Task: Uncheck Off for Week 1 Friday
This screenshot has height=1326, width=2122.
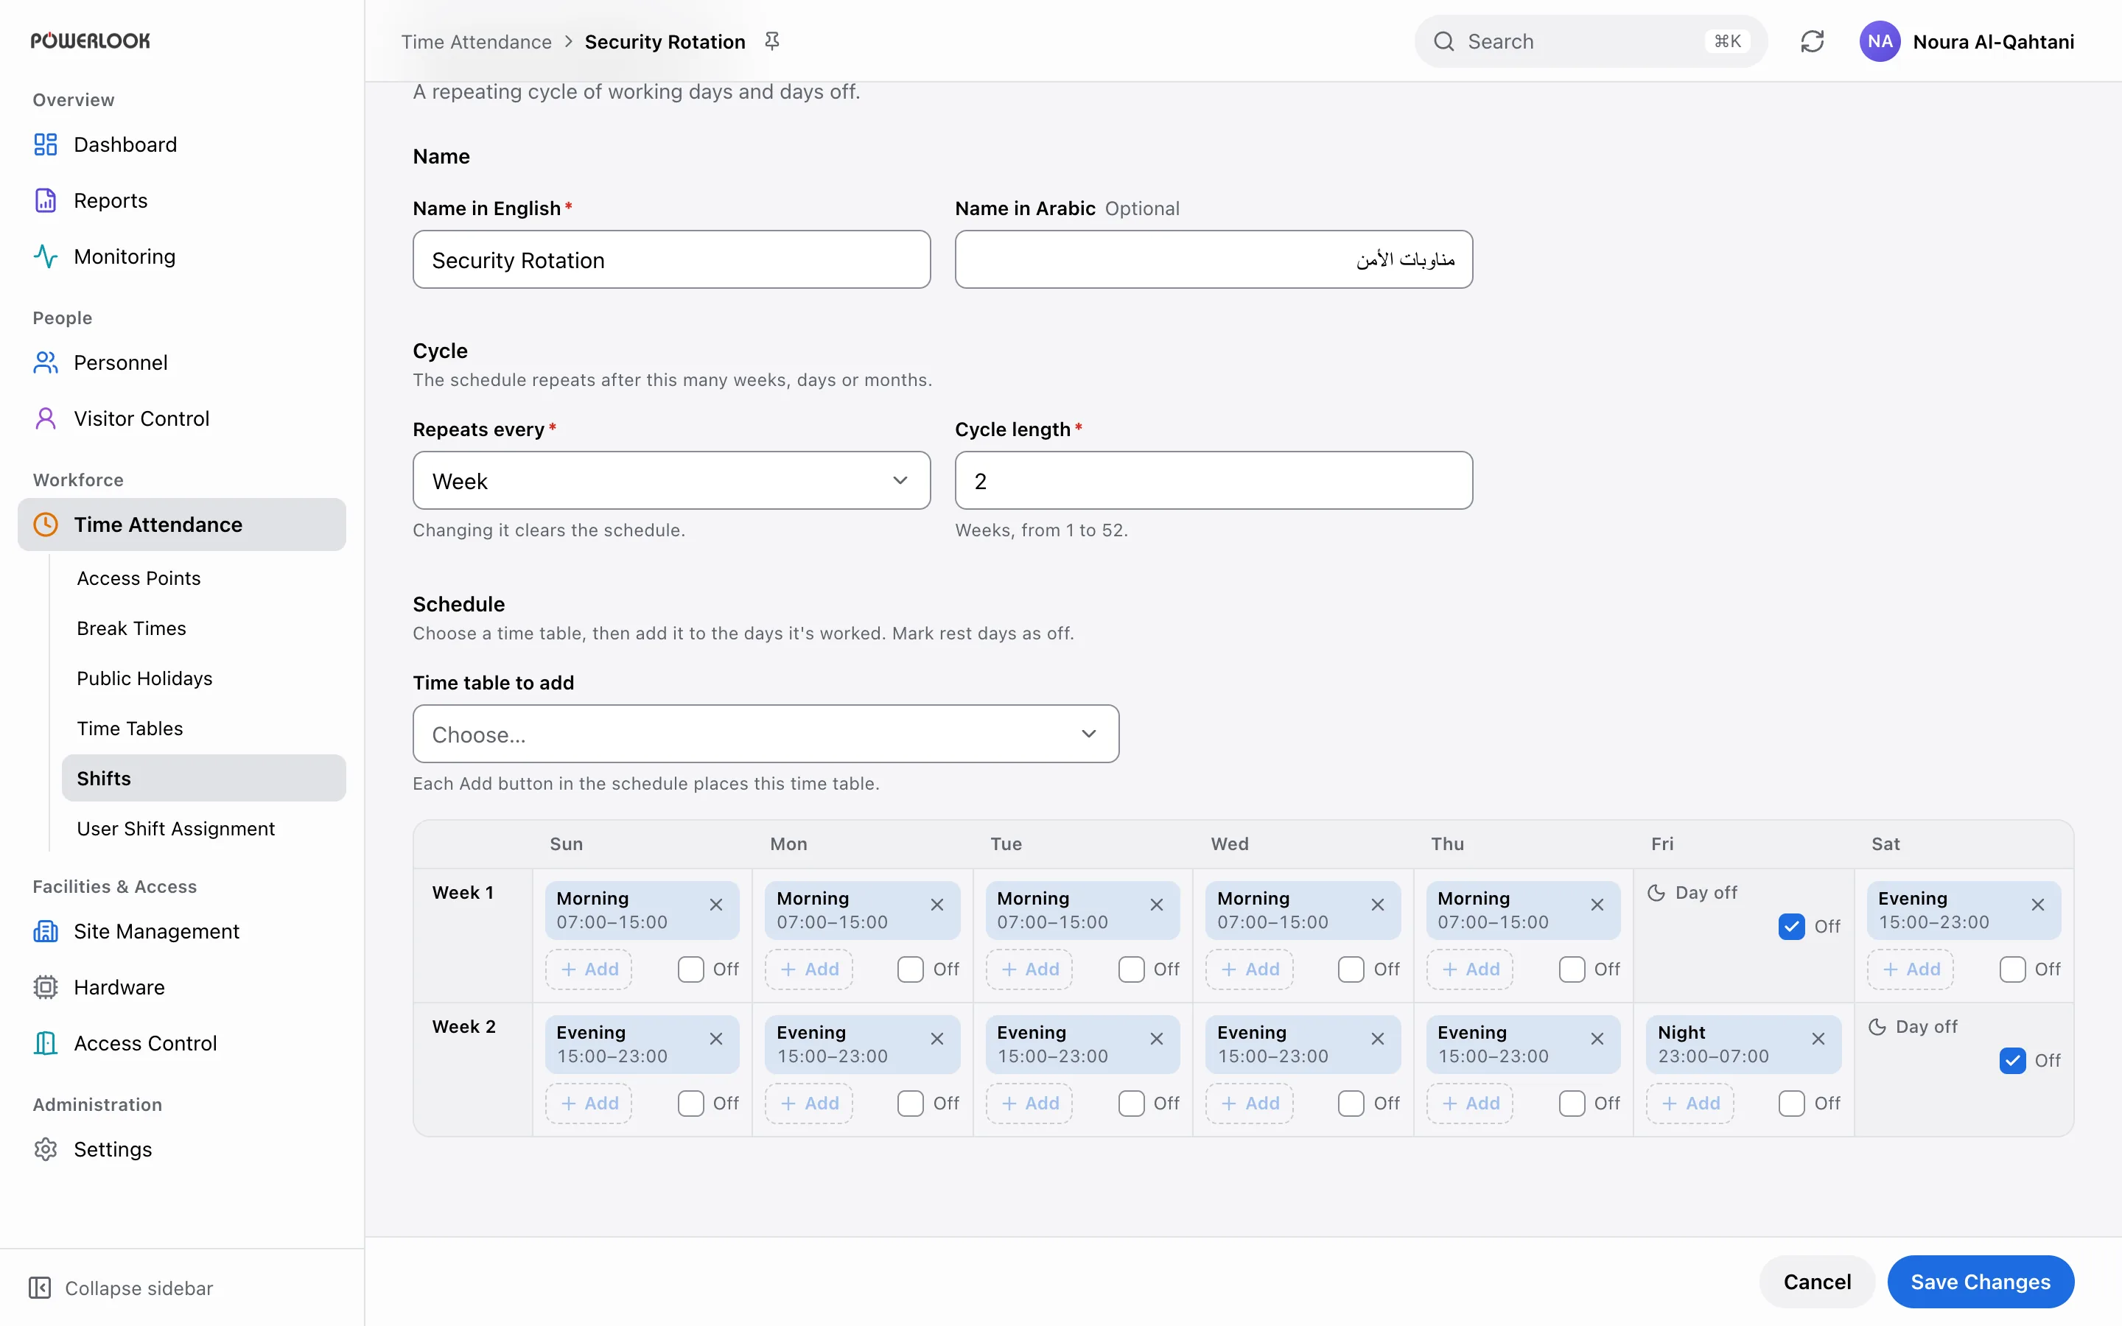Action: 1791,927
